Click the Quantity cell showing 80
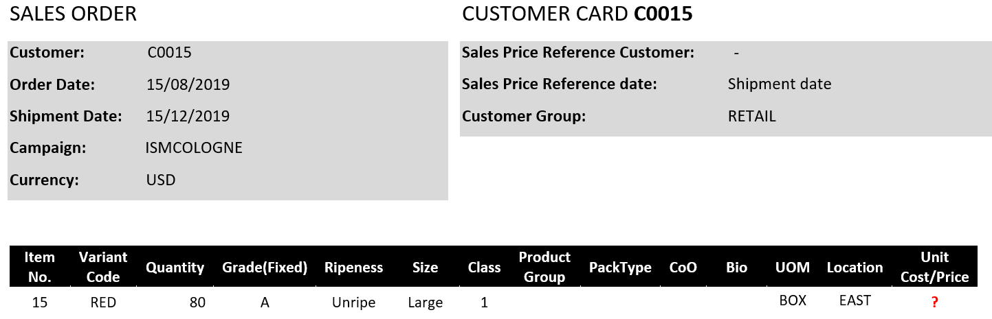 [x=197, y=303]
